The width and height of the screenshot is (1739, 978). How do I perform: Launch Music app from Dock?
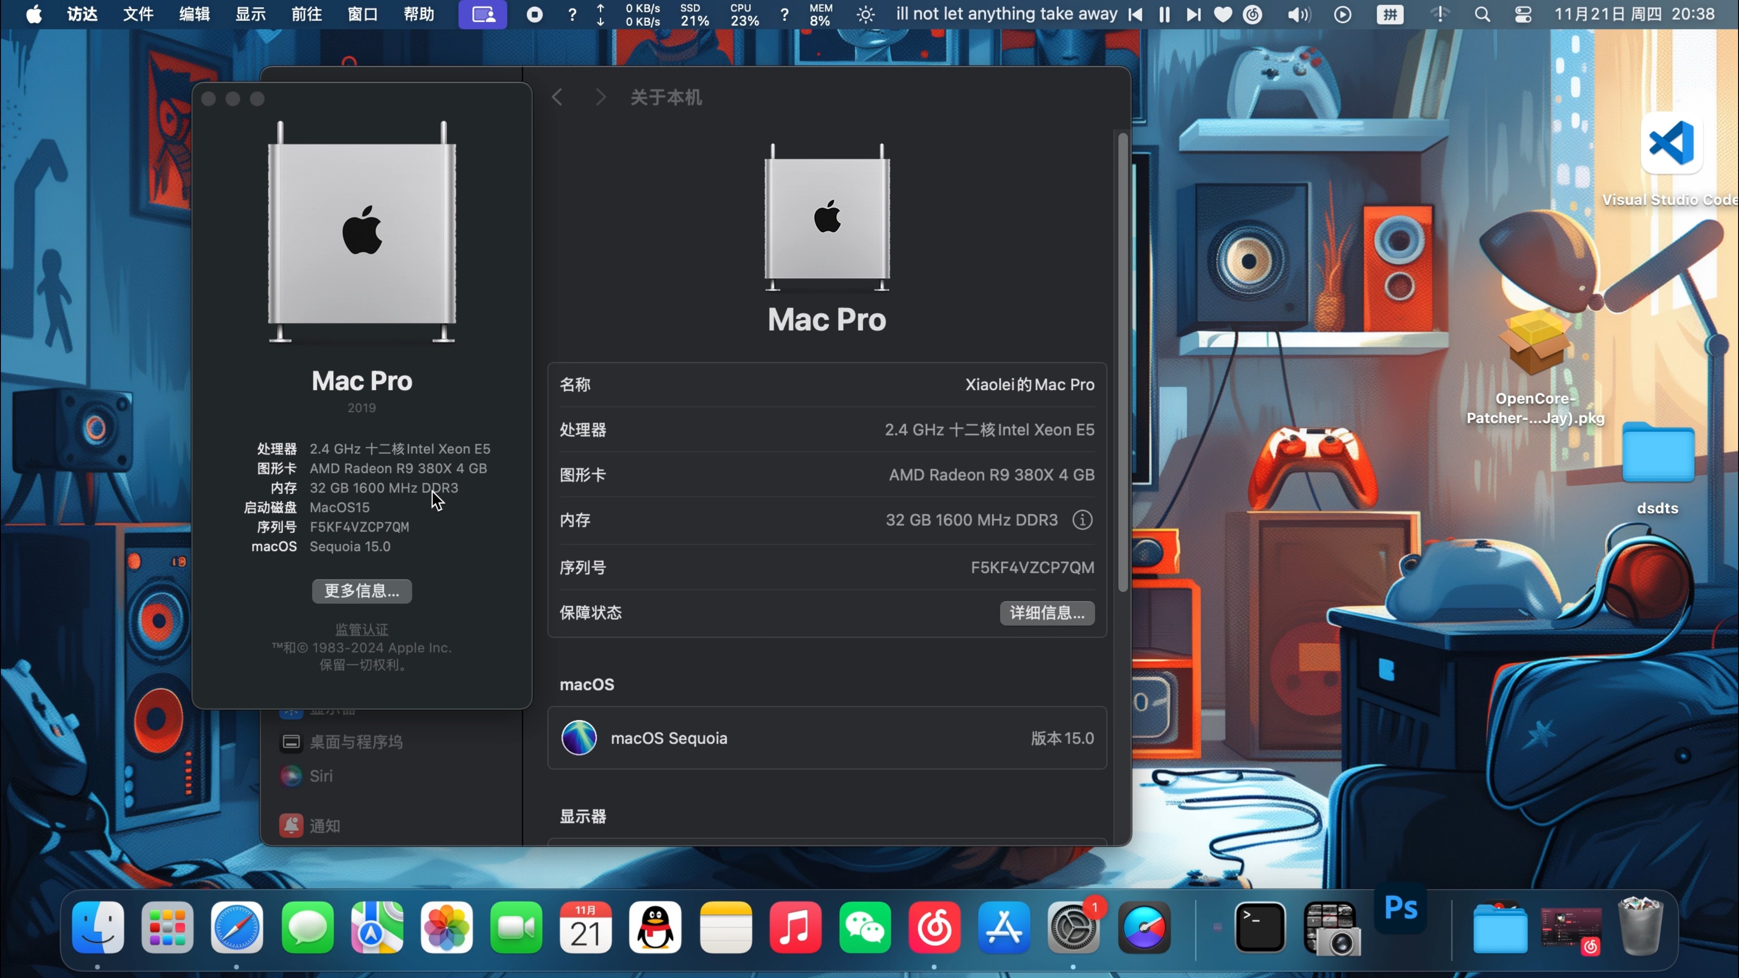[795, 927]
